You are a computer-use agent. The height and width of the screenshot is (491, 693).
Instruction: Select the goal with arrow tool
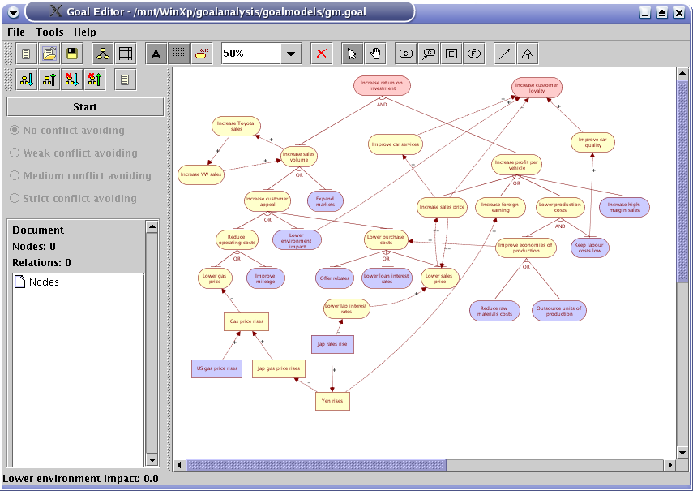[x=429, y=54]
